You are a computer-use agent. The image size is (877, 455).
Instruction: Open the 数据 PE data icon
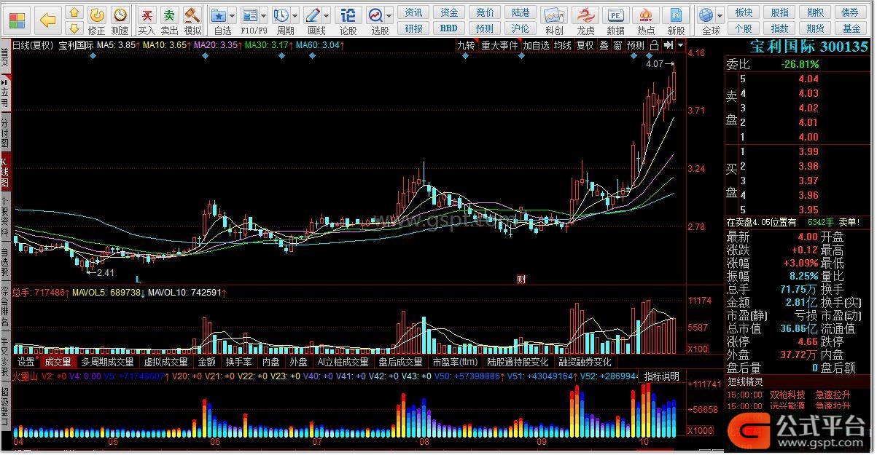pos(615,20)
